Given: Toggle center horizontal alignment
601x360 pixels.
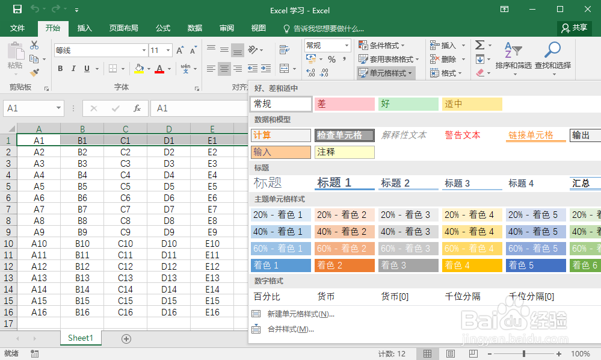Looking at the screenshot, I should 224,69.
